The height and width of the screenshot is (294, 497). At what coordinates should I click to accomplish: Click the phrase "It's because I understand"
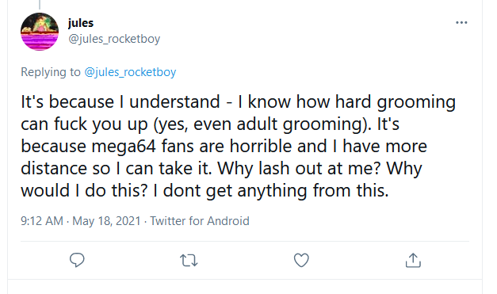point(120,102)
